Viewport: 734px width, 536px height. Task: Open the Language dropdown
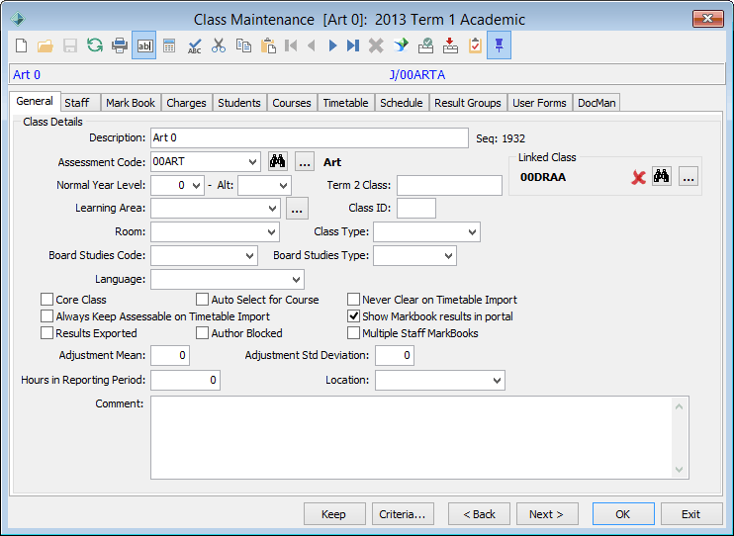point(297,280)
